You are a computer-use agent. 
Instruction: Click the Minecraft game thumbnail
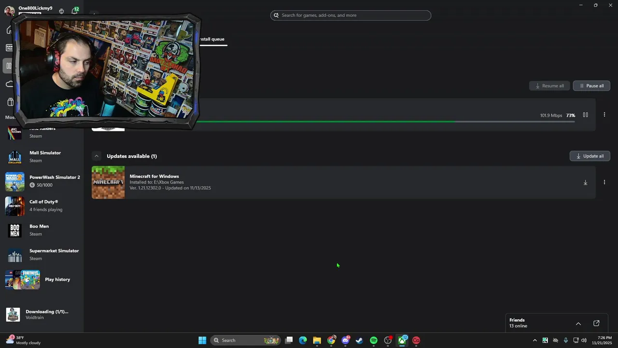108,183
